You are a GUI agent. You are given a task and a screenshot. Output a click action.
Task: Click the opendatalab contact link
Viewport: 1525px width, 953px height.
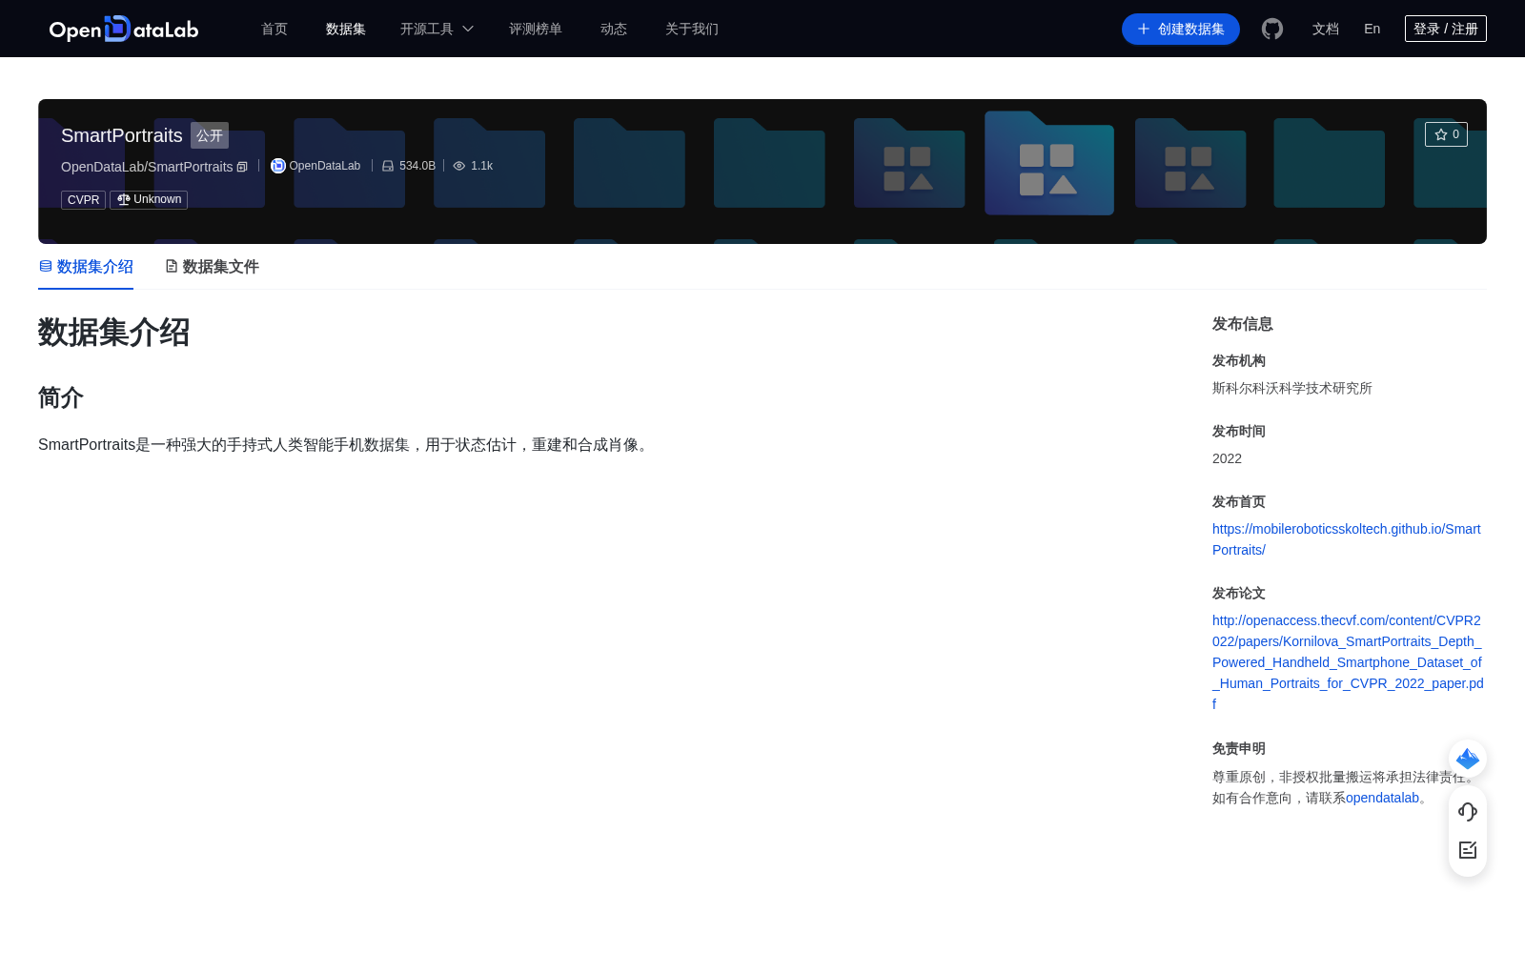(x=1382, y=798)
